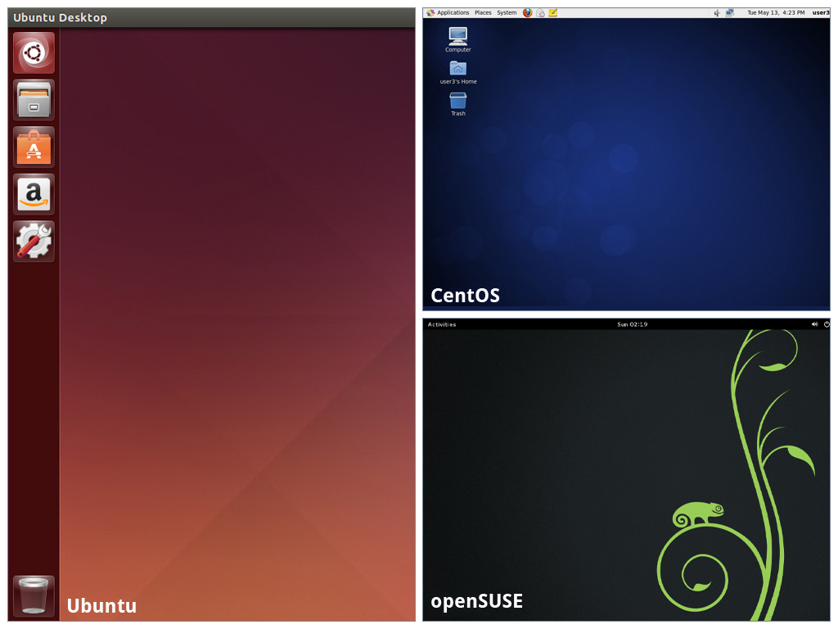The width and height of the screenshot is (838, 629).
Task: Open the CentOS clock calendar dropdown
Action: click(x=775, y=12)
